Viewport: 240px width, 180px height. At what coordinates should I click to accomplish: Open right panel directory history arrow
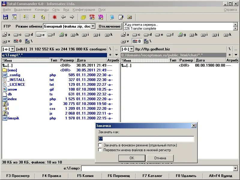point(236,55)
